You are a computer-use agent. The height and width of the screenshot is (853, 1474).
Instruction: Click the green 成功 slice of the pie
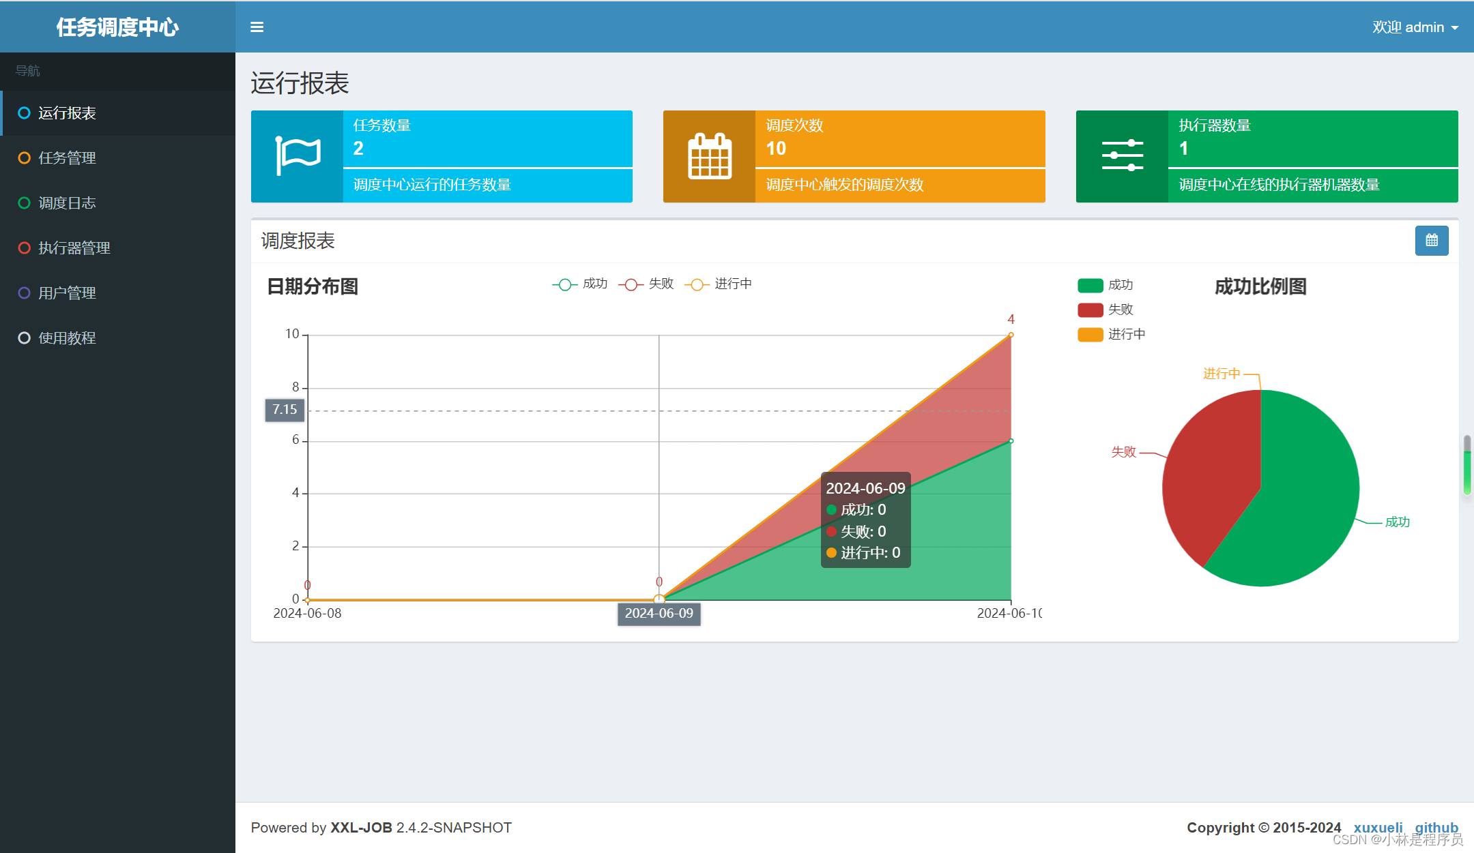[x=1297, y=498]
